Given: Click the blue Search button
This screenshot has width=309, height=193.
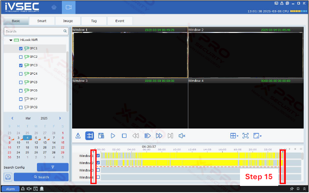Looking at the screenshot, I should (x=41, y=177).
